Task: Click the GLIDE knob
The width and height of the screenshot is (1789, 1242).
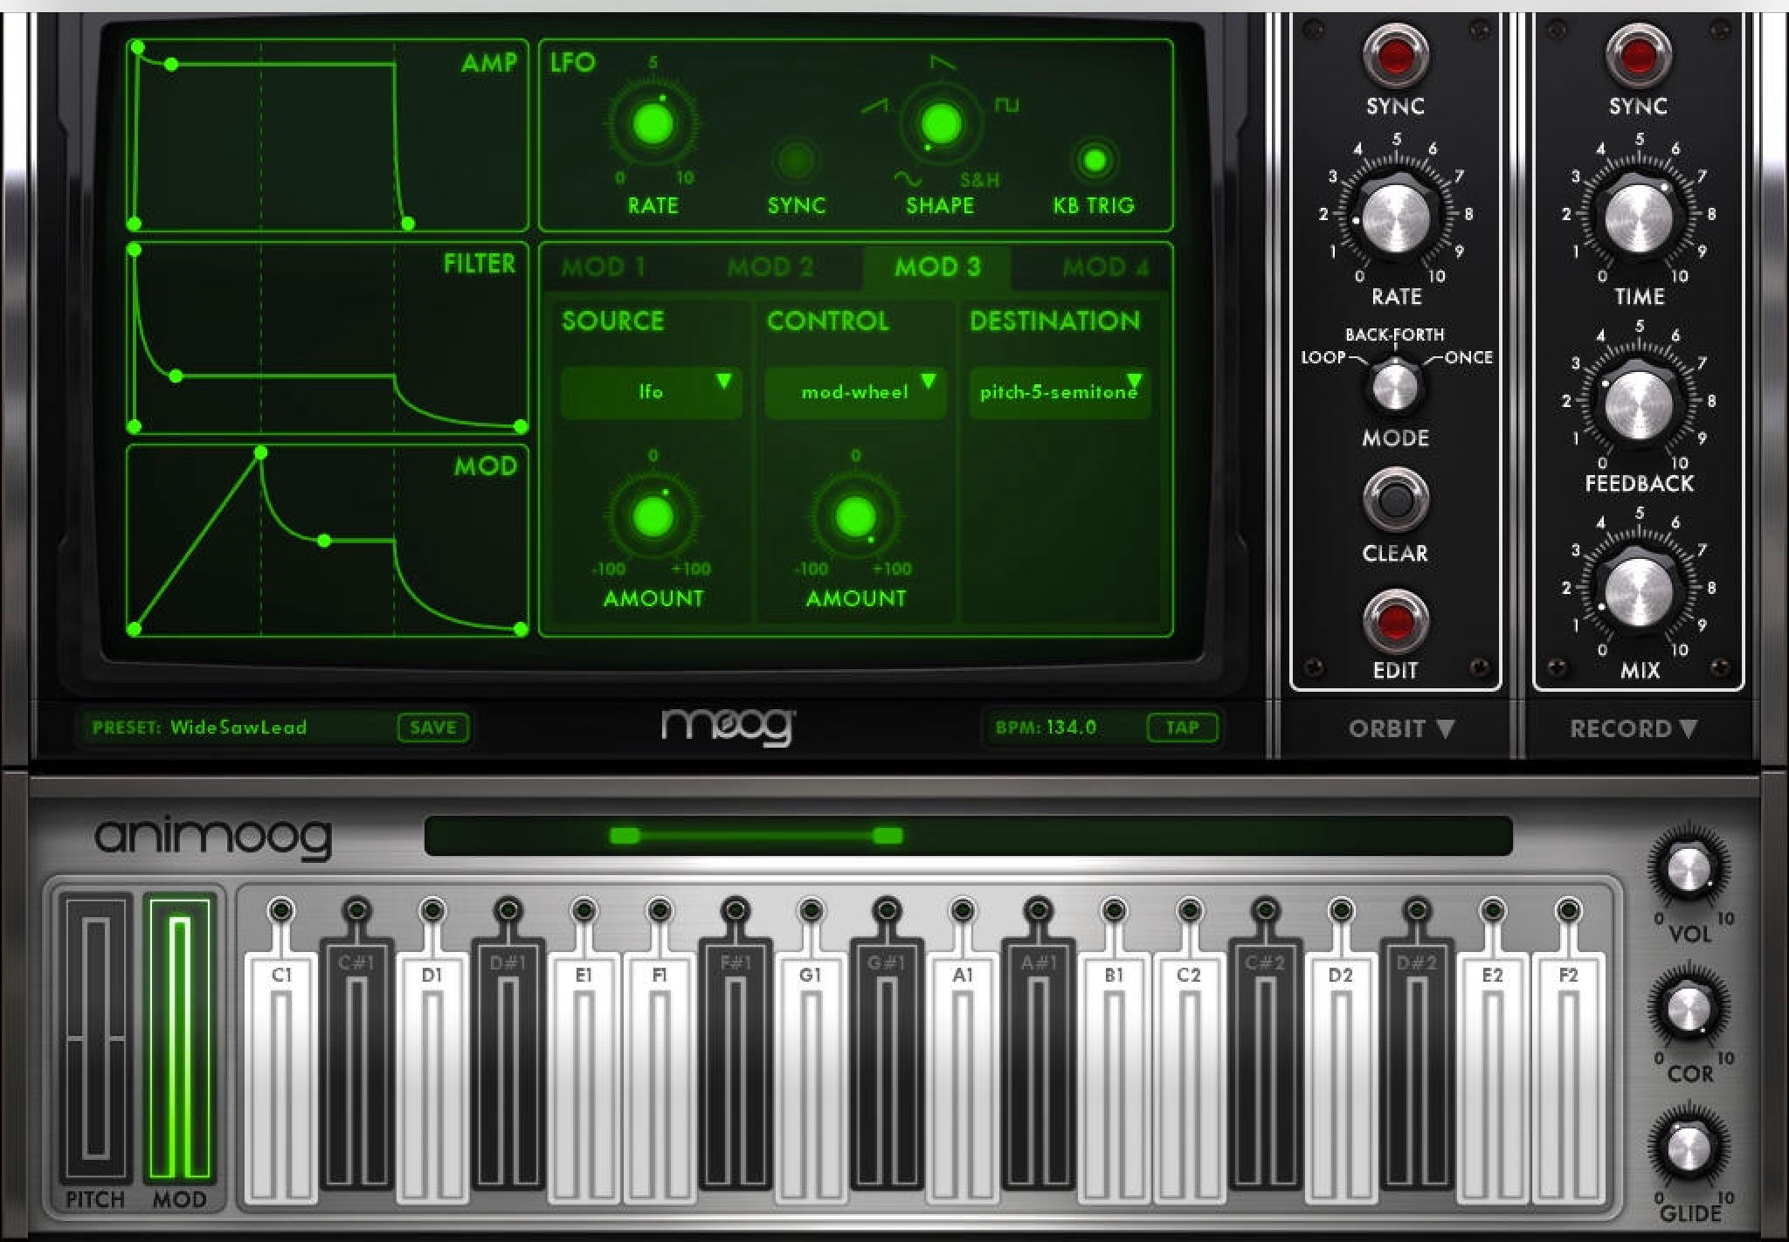Action: [x=1688, y=1147]
